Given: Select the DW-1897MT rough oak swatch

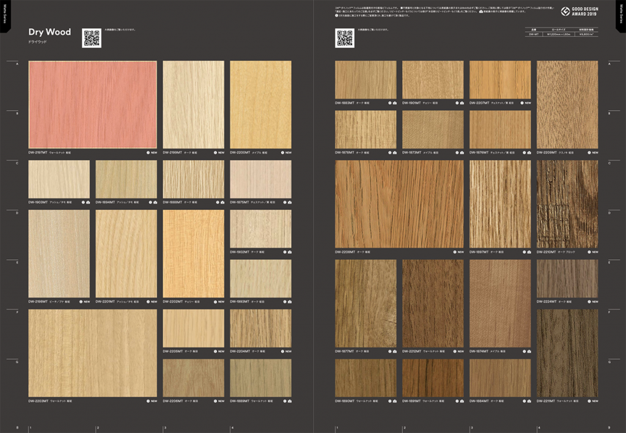Looking at the screenshot, I should click(500, 204).
